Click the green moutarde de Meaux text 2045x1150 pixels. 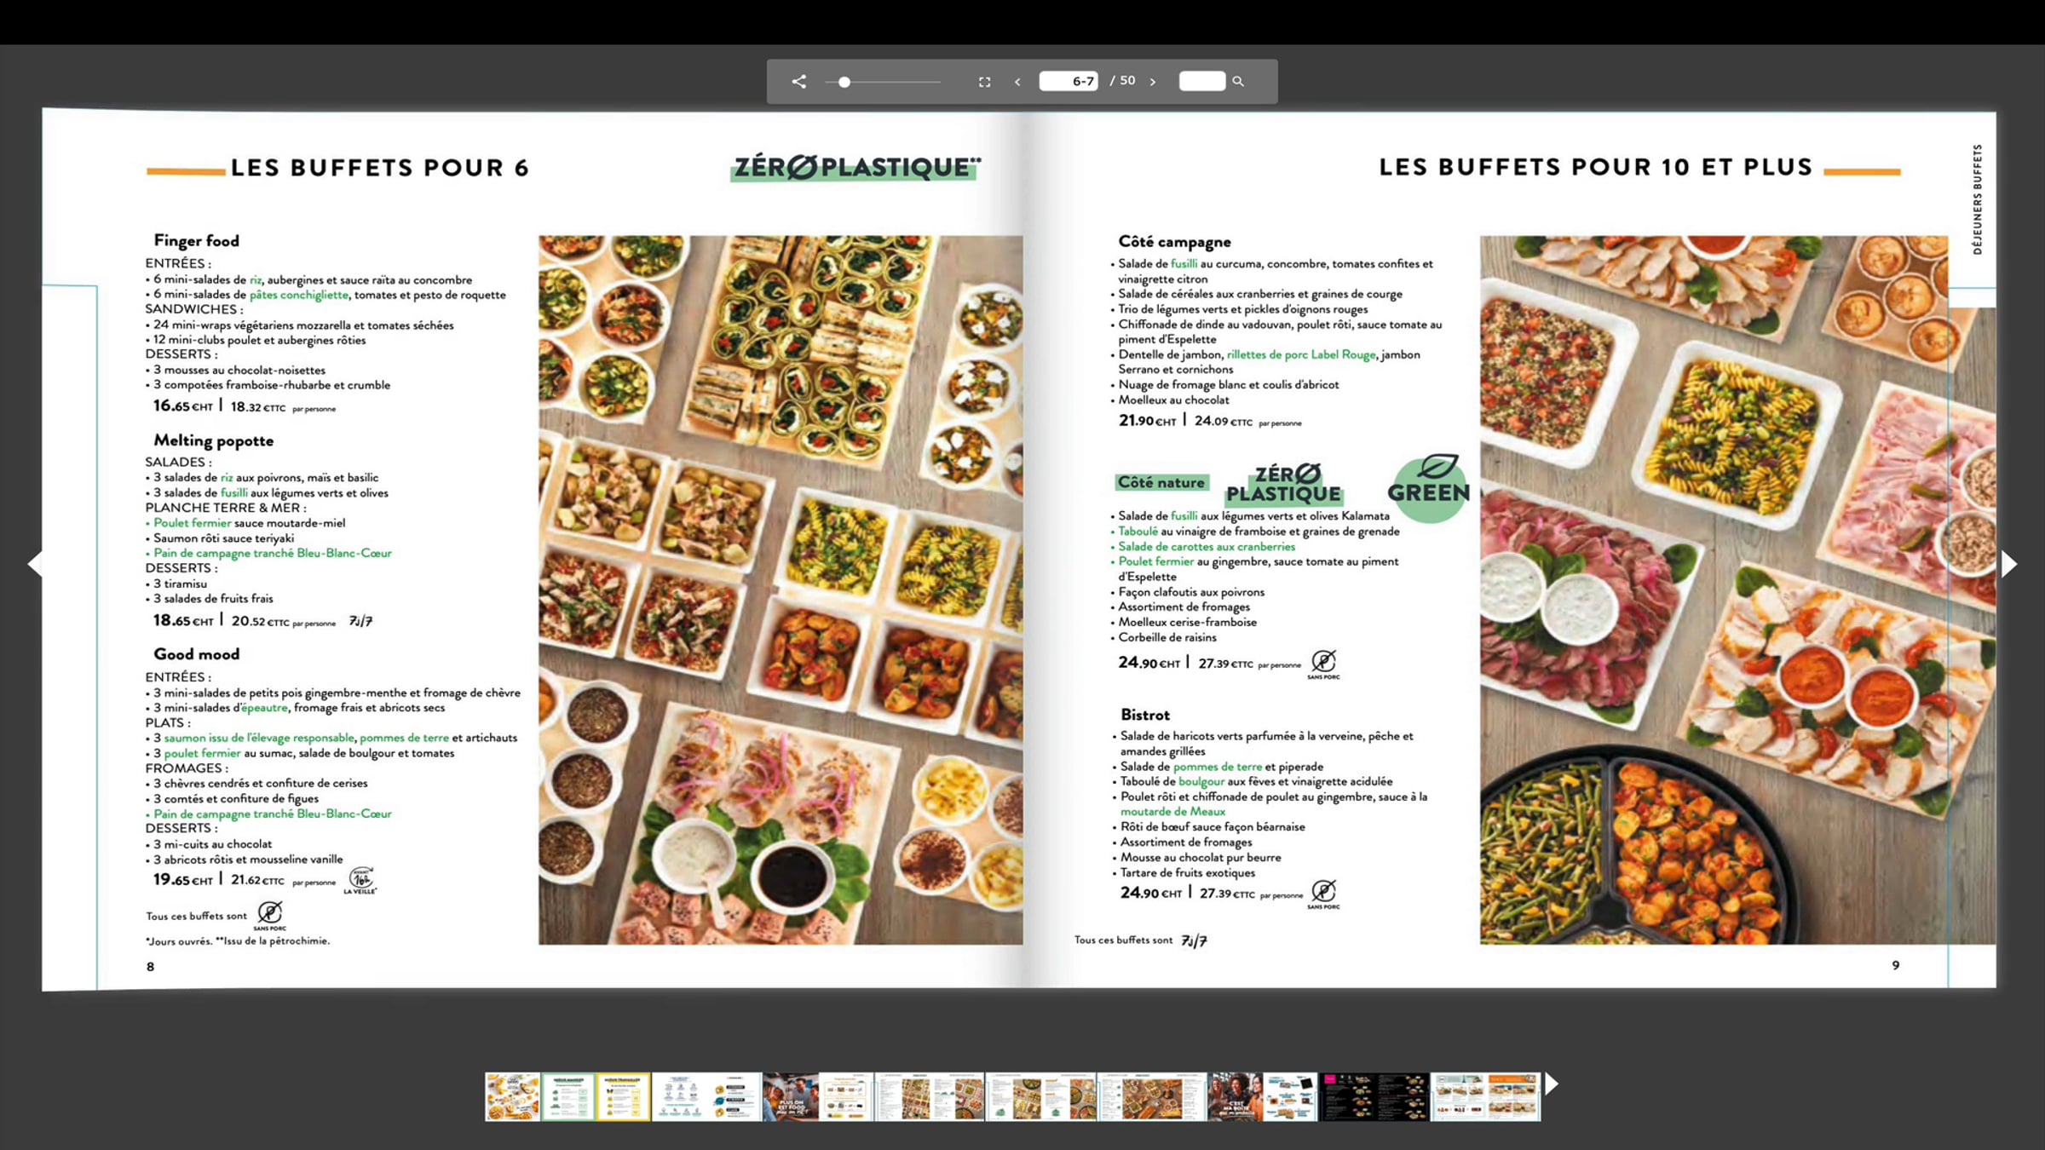[x=1172, y=812]
